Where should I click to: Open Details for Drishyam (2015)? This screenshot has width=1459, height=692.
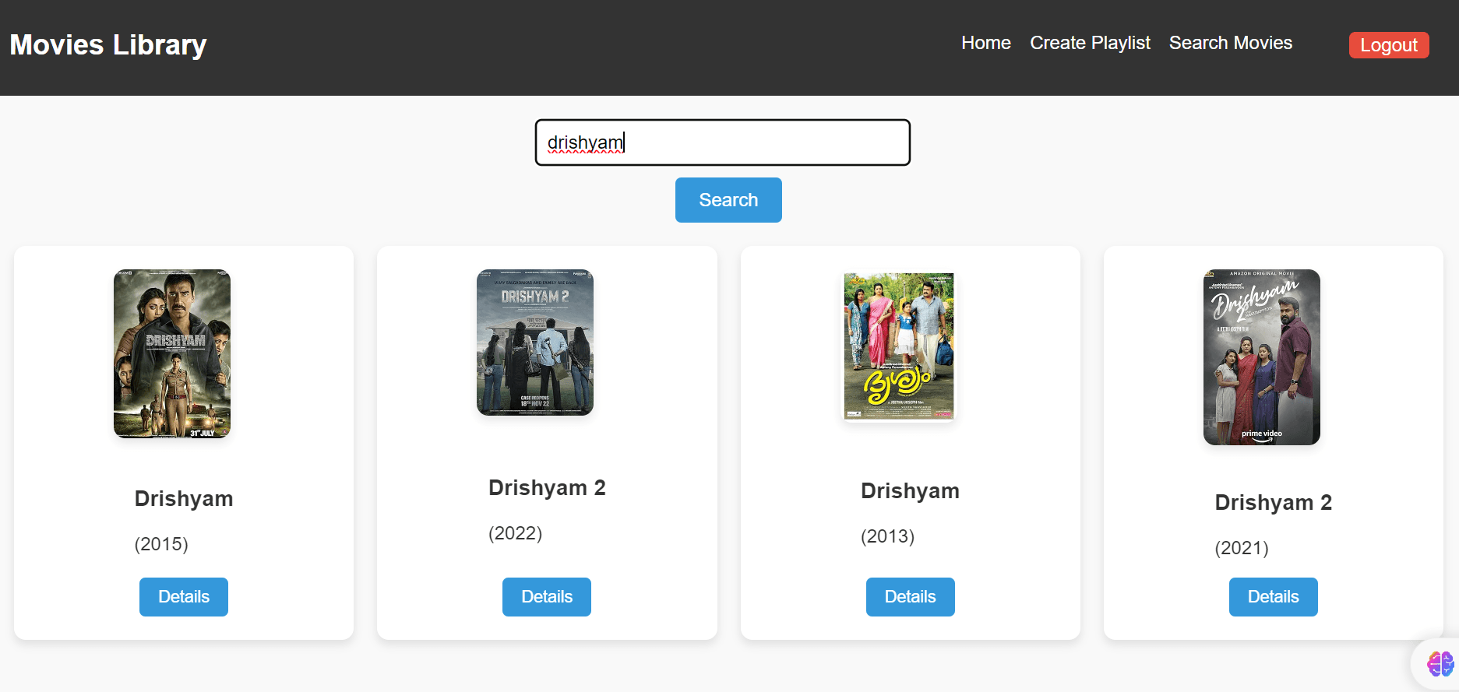184,597
